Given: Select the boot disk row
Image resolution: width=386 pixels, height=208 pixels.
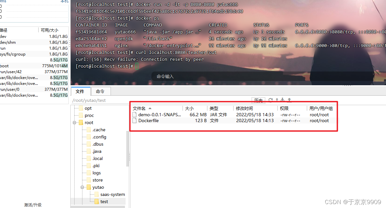Looking at the screenshot, I should pos(34,66).
